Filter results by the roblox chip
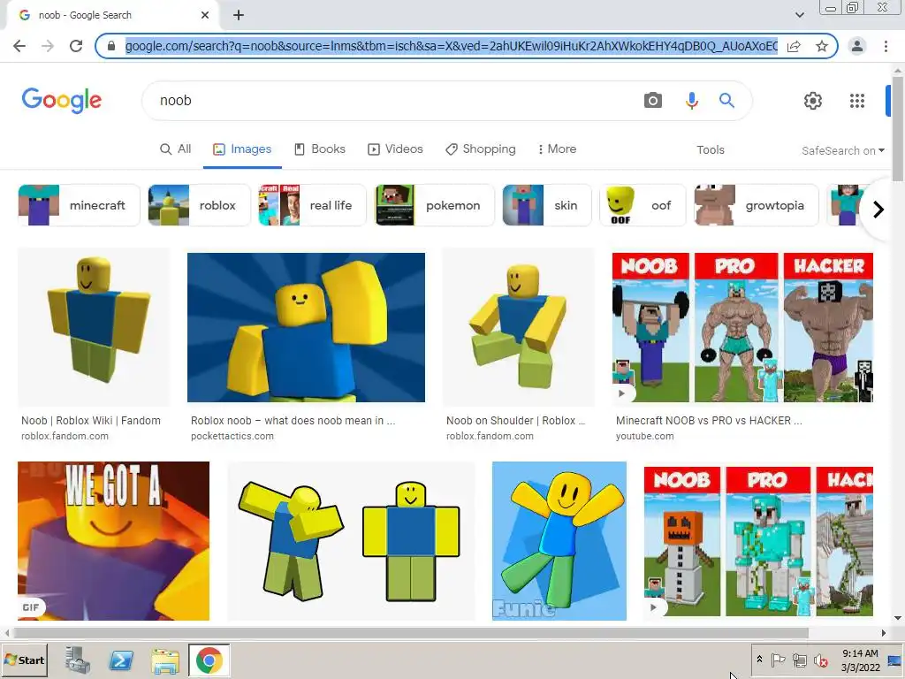 pyautogui.click(x=199, y=205)
